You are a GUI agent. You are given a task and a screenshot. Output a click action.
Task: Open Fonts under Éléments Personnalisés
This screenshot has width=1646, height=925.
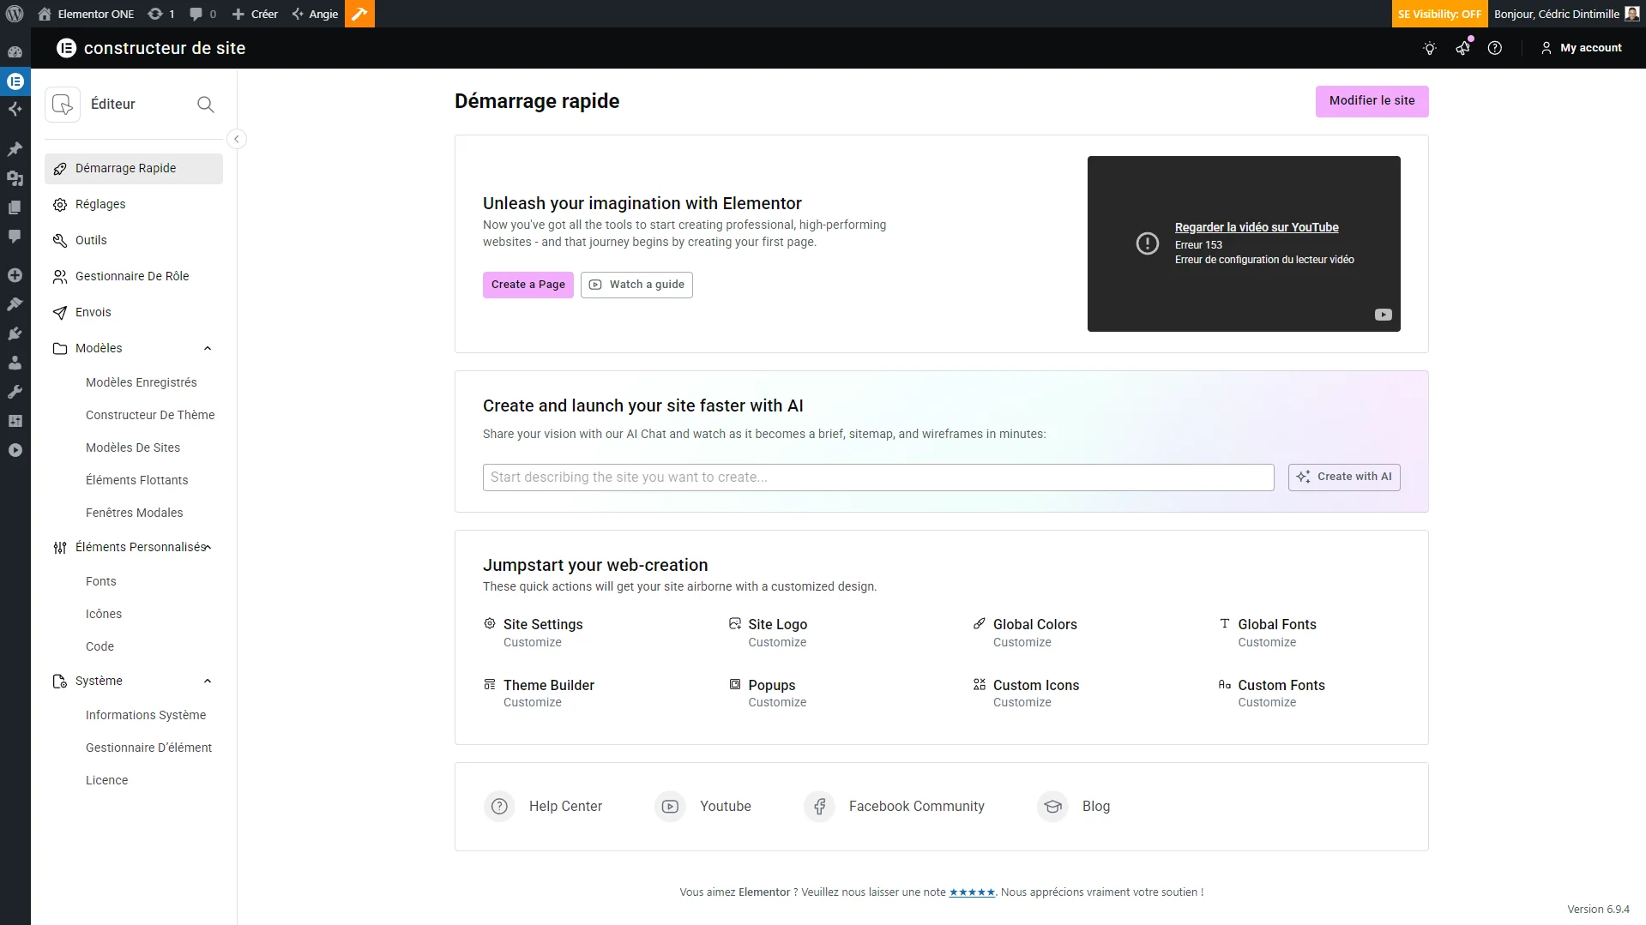tap(101, 581)
